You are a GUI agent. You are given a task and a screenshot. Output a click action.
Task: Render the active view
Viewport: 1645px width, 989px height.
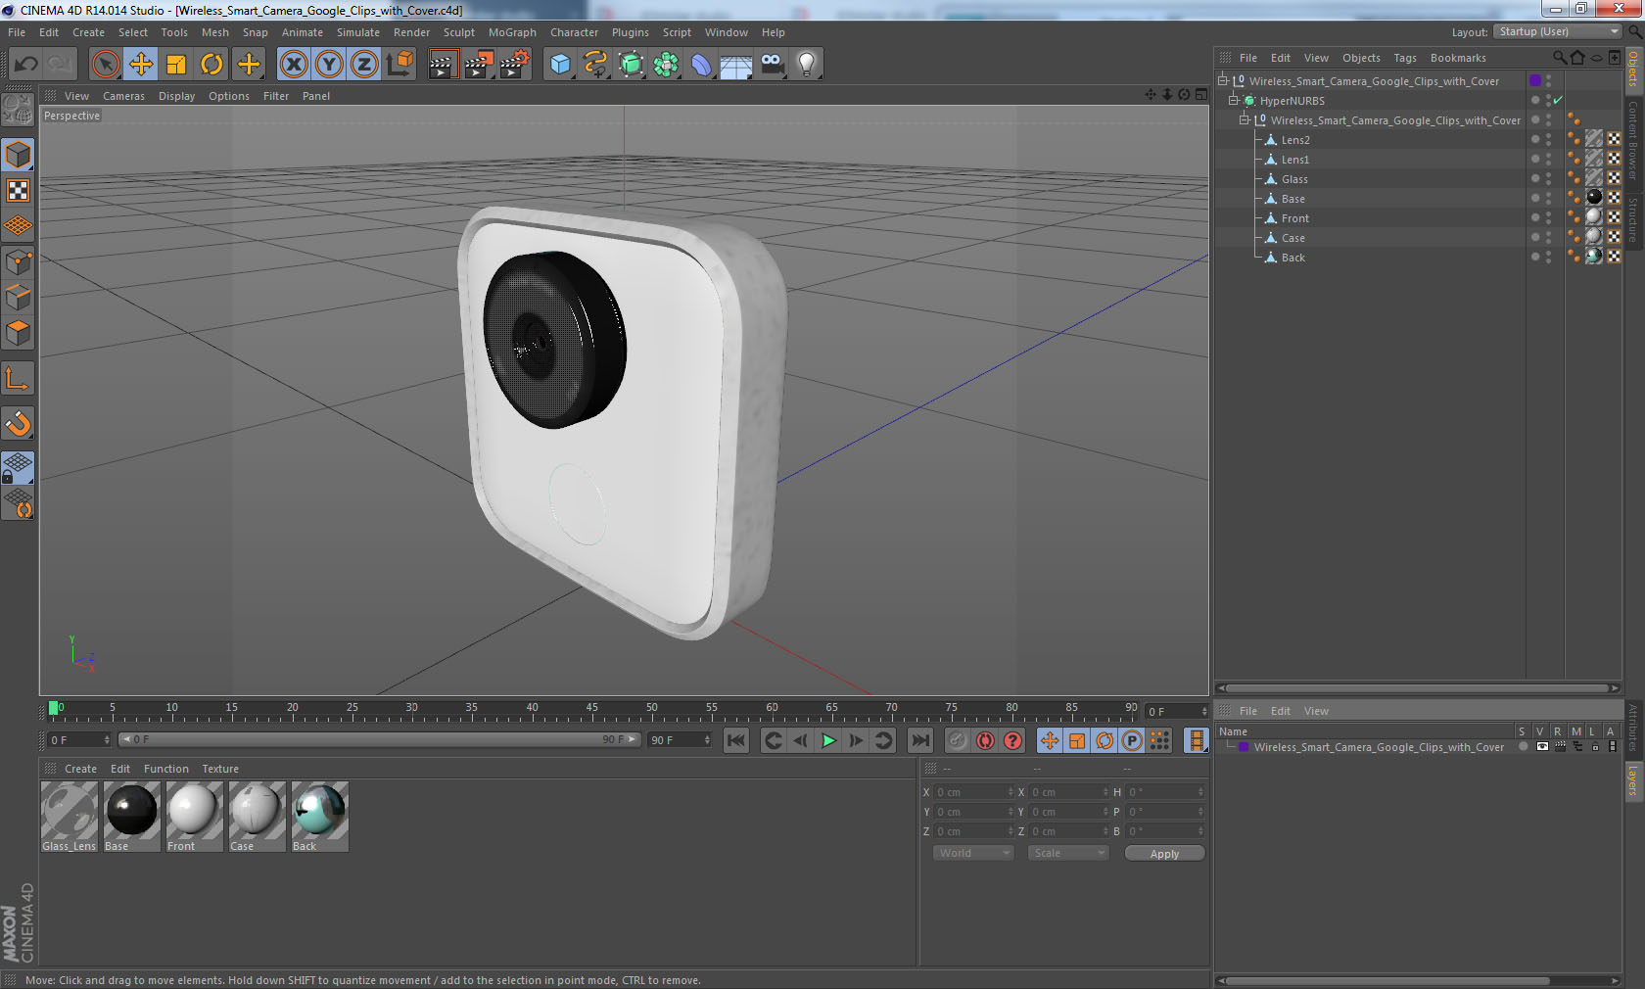(x=443, y=65)
